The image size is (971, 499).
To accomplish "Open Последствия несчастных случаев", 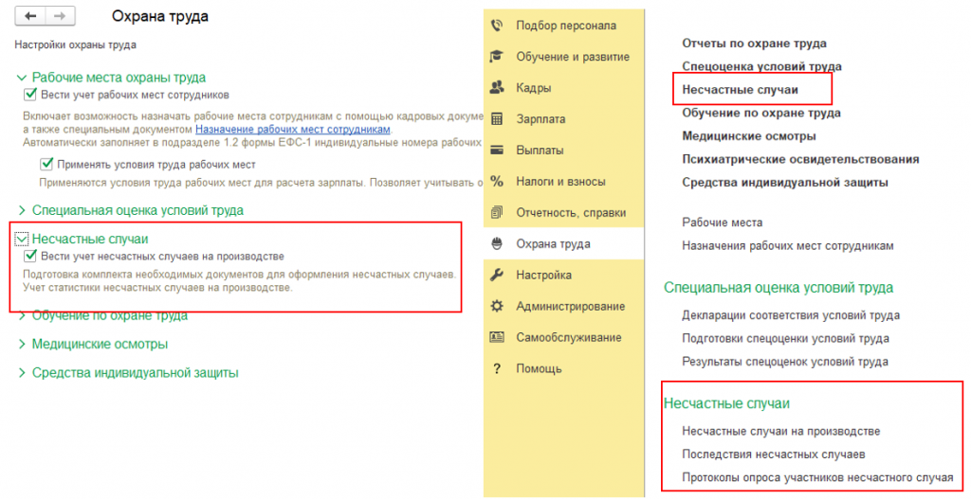I will click(774, 454).
